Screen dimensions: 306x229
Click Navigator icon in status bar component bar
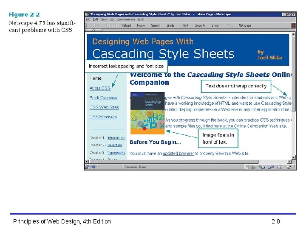253,167
